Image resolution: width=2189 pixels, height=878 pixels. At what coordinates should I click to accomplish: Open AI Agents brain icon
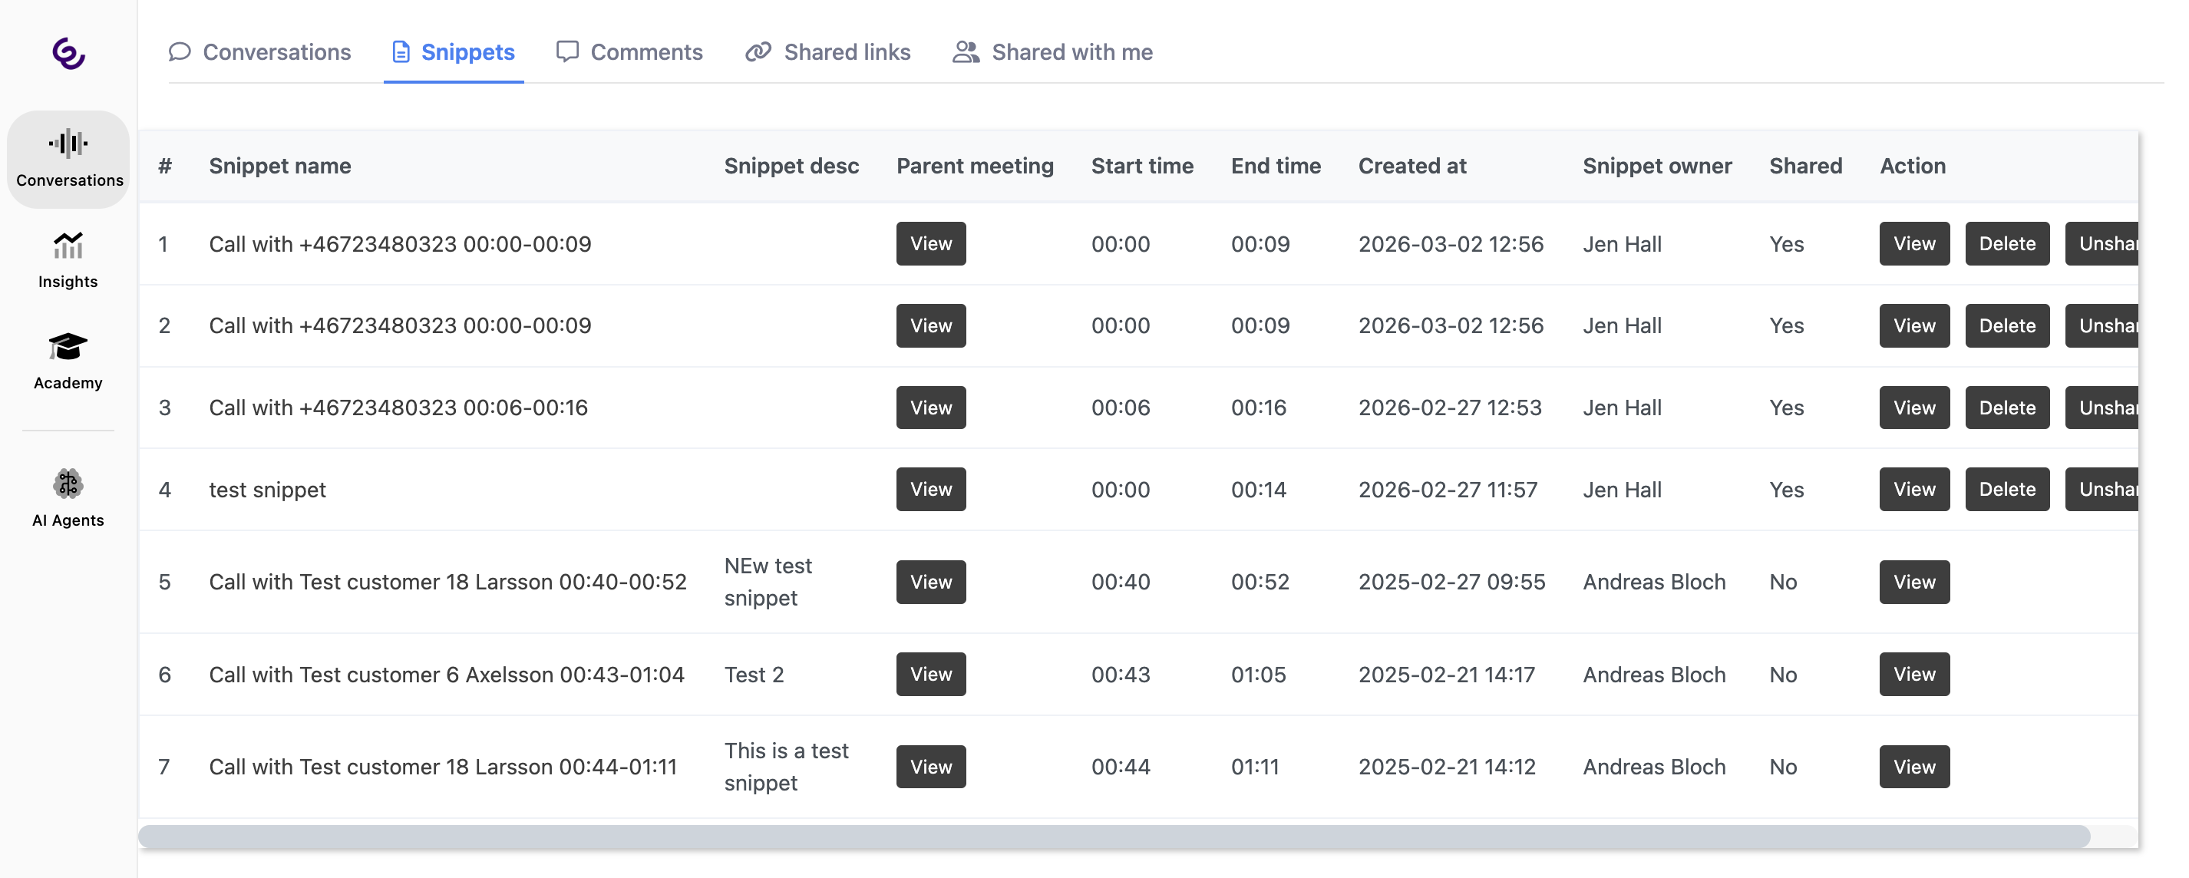68,484
